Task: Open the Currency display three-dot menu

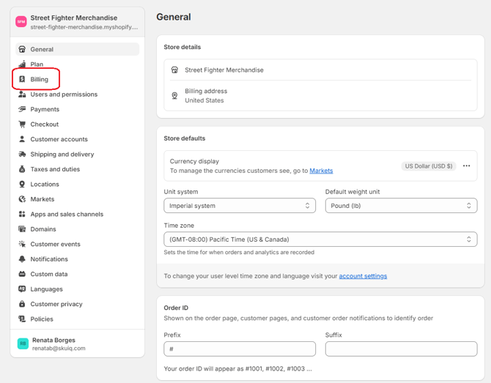Action: pos(466,166)
